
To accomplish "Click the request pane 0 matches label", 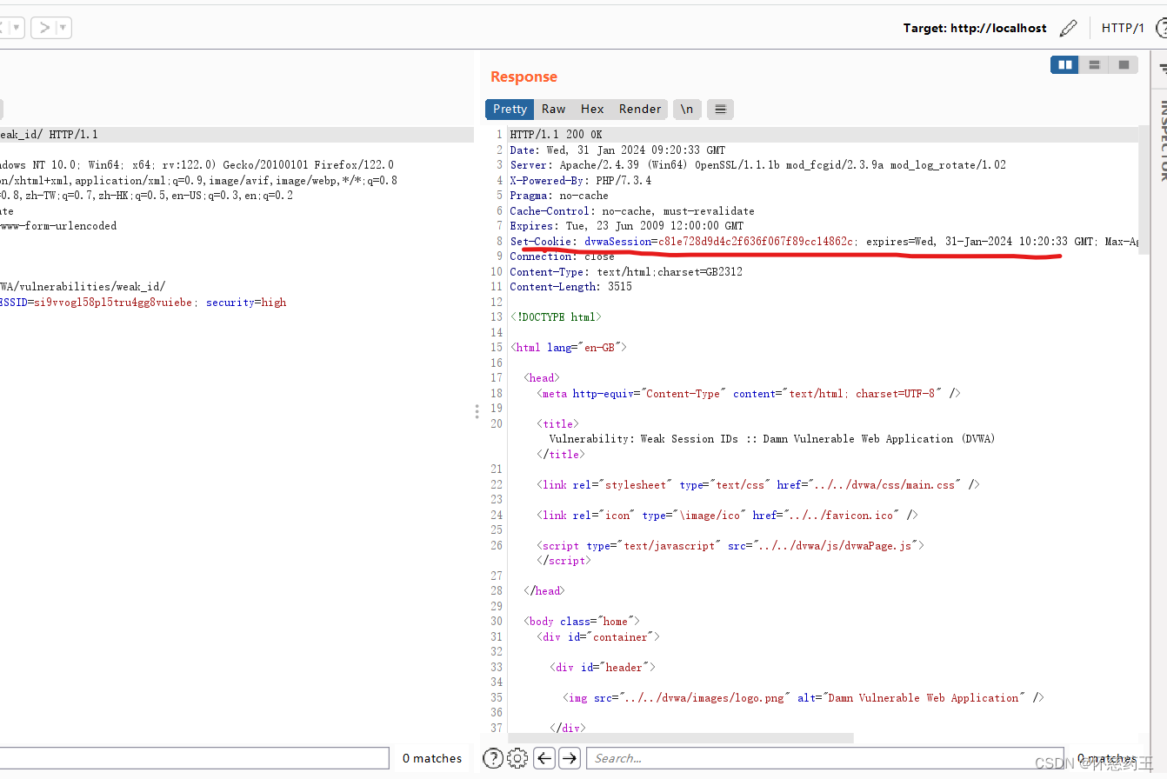I will (432, 758).
